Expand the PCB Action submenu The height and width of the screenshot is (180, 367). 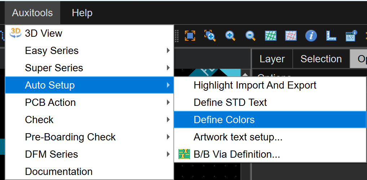[x=50, y=103]
